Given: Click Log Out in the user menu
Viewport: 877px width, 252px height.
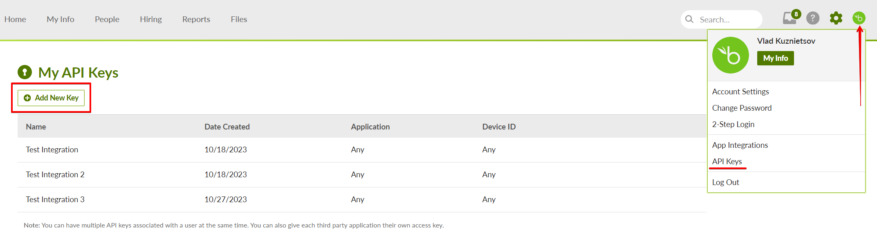Looking at the screenshot, I should tap(726, 182).
